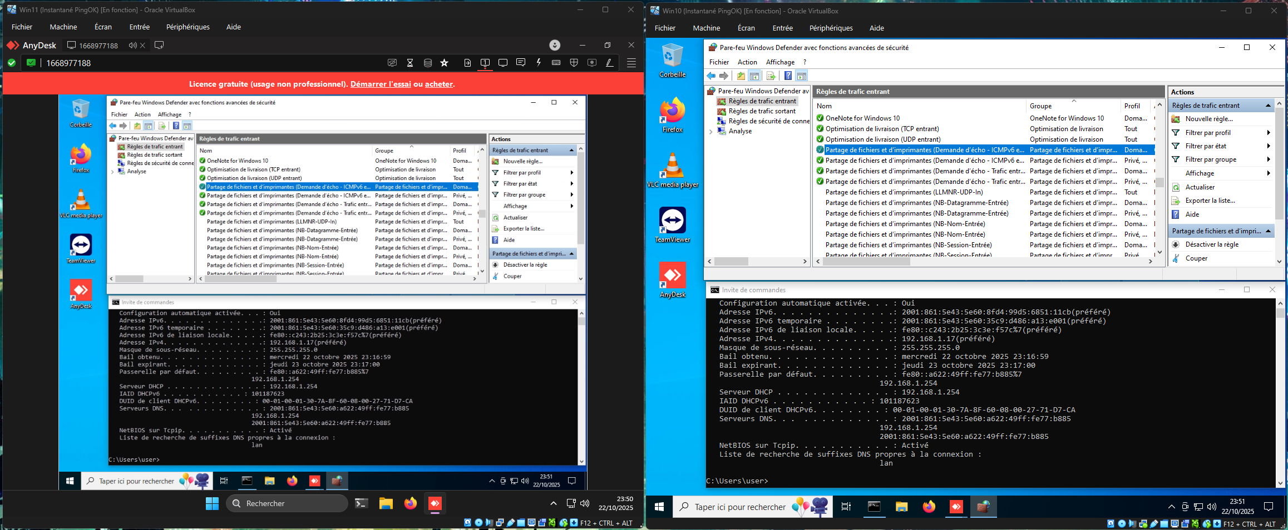Mute audio on the AnyDesk session tab
The image size is (1288, 530).
(x=133, y=46)
